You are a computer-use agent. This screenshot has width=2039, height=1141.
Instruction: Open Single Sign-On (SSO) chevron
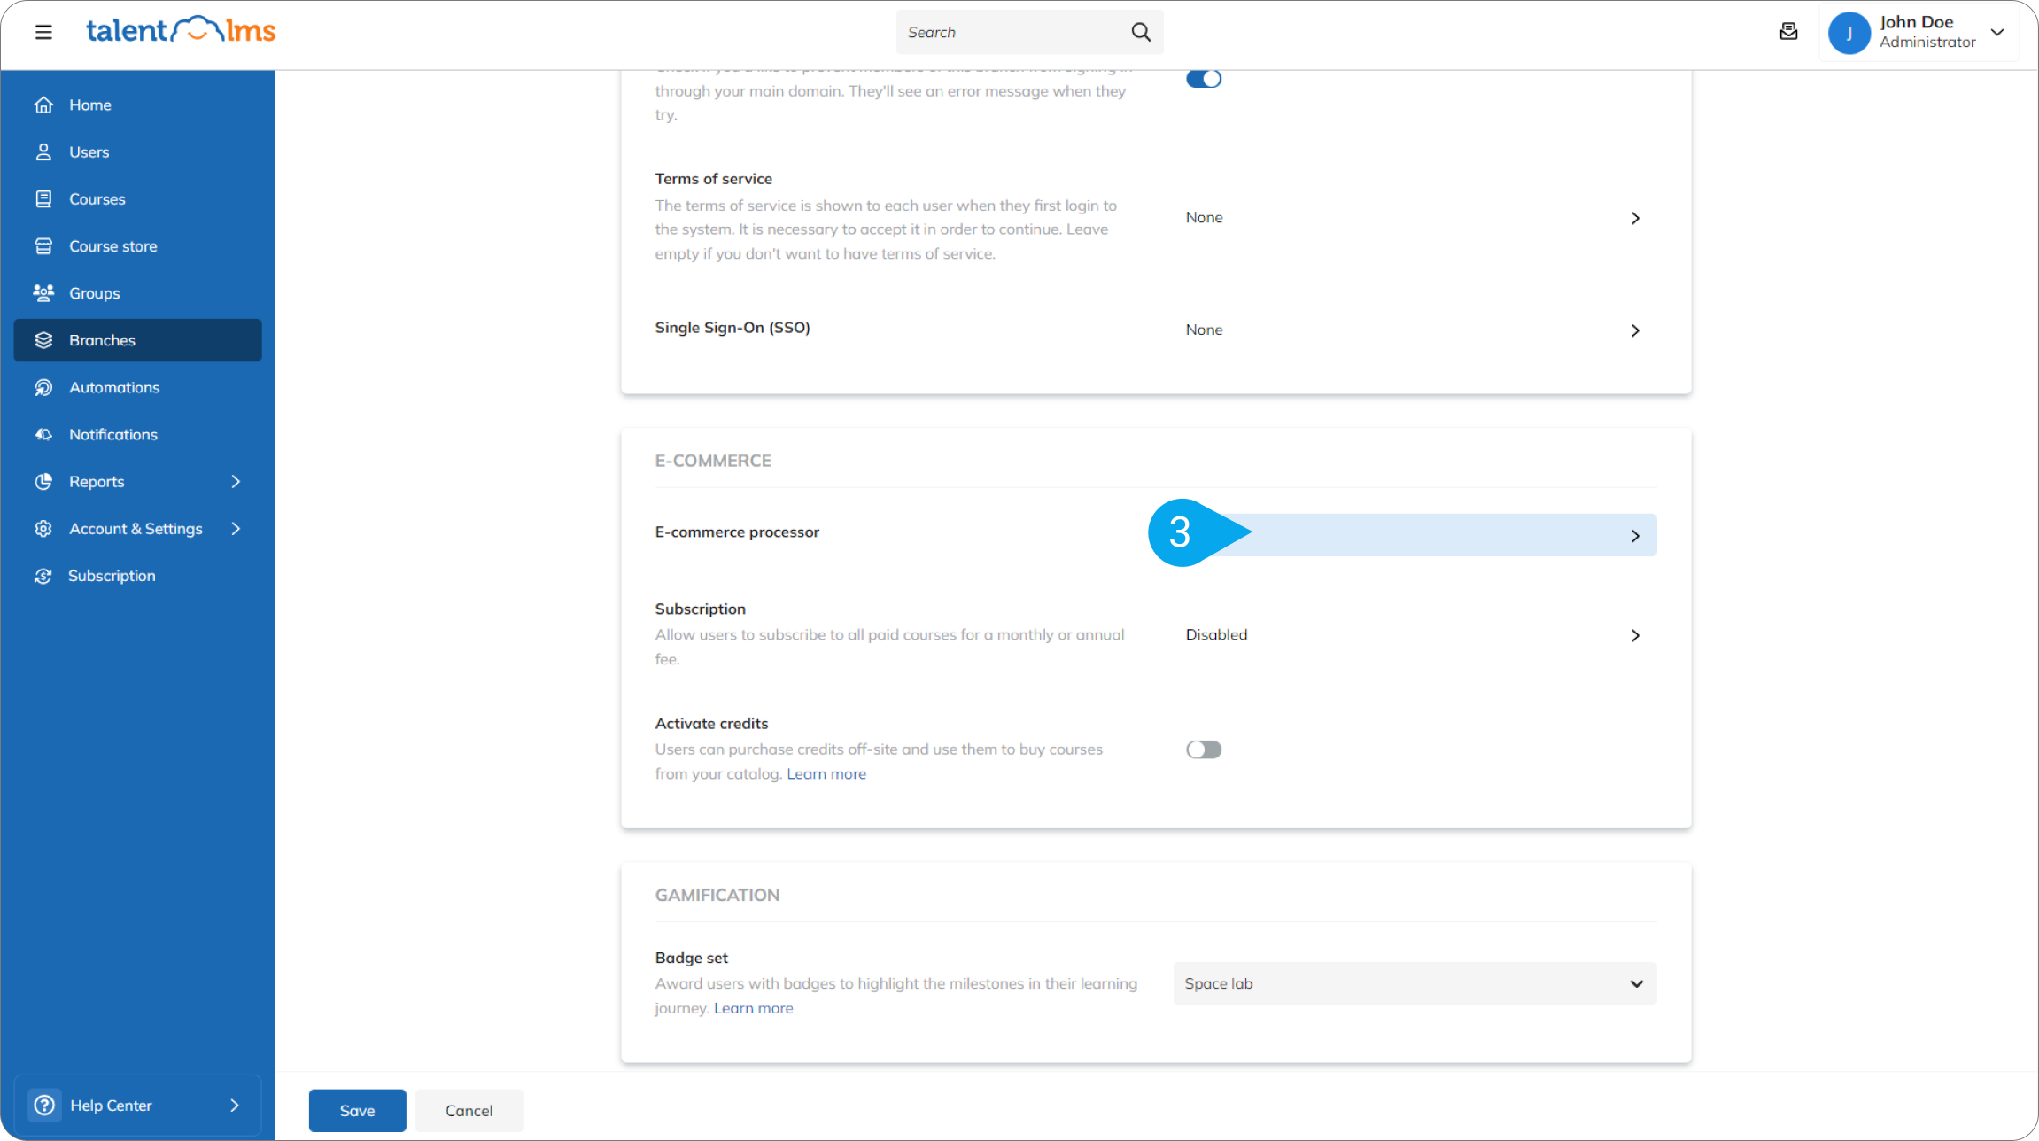tap(1635, 330)
